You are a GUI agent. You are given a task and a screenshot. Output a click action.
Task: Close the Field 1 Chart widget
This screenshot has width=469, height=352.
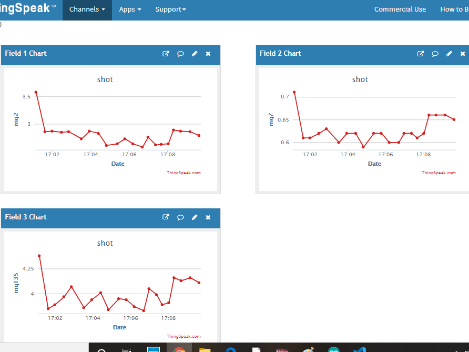point(208,54)
